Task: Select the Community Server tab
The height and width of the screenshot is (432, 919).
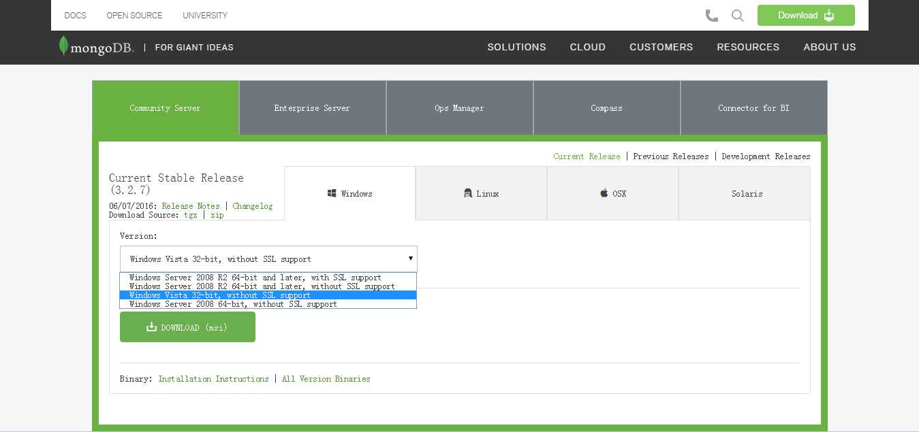Action: pyautogui.click(x=166, y=108)
